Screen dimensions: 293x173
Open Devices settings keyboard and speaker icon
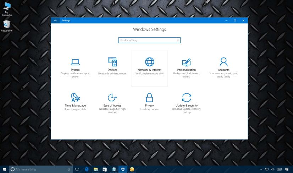tap(112, 62)
